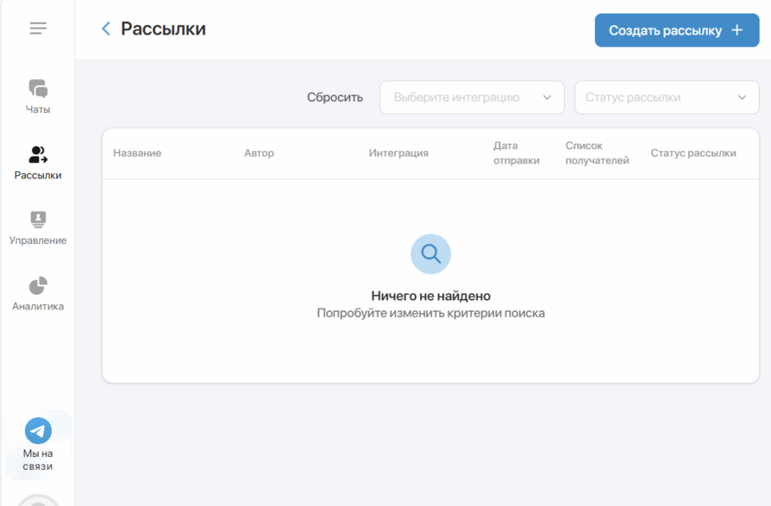The width and height of the screenshot is (771, 506).
Task: Open the Чаты chat bubbles icon
Action: [x=38, y=89]
